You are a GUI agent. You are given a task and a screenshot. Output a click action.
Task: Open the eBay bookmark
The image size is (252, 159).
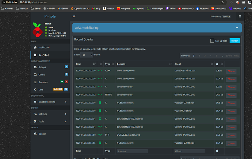point(96,8)
